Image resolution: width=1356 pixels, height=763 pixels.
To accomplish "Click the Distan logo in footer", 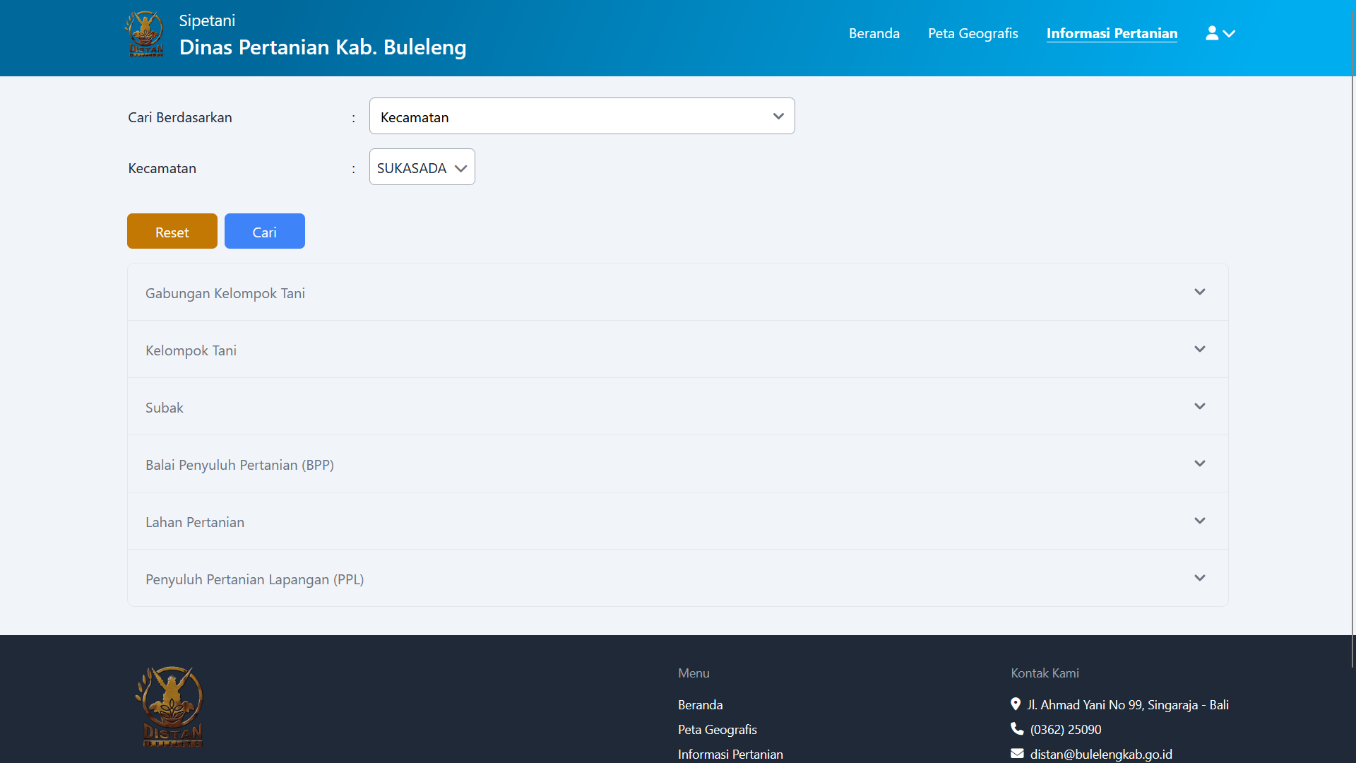I will 169,706.
